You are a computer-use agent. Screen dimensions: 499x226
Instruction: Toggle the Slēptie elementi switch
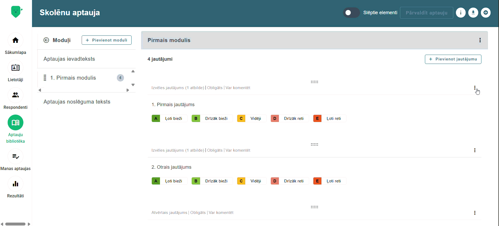click(x=351, y=13)
